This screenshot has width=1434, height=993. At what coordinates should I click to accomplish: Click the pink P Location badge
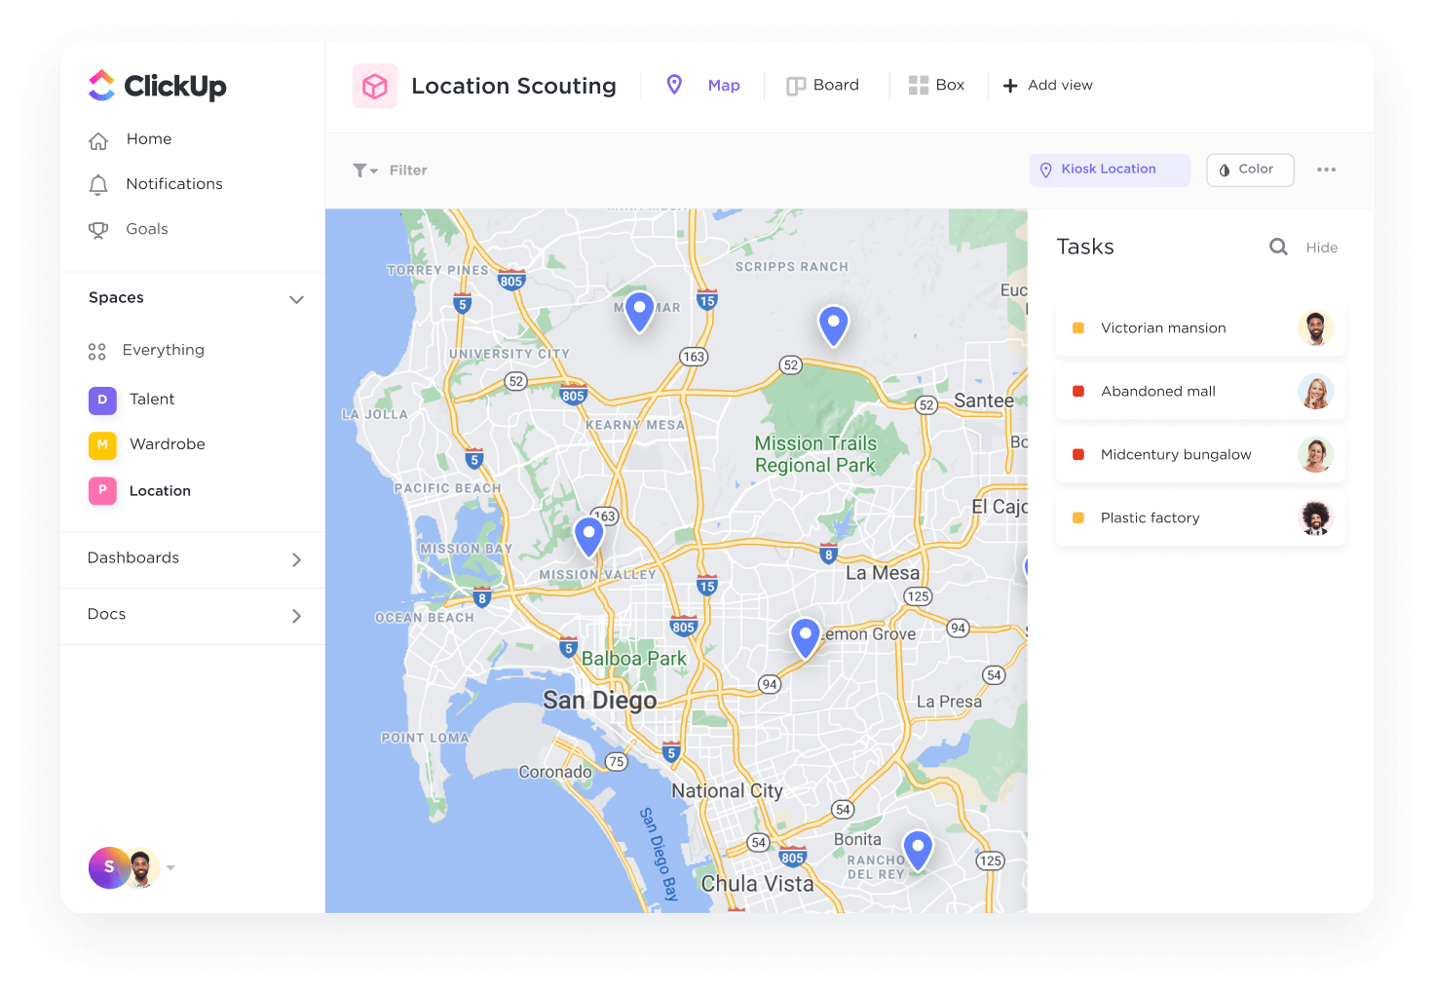tap(102, 490)
